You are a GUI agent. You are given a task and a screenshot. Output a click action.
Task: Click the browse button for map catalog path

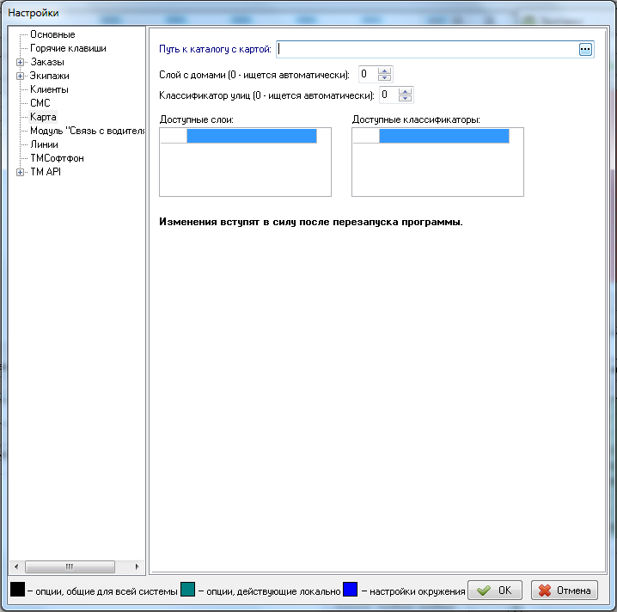point(585,50)
